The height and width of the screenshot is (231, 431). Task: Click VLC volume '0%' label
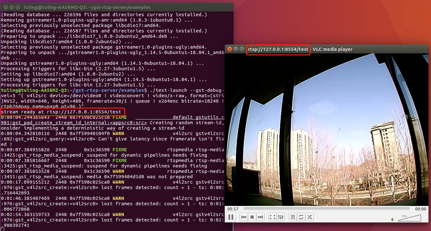[405, 216]
